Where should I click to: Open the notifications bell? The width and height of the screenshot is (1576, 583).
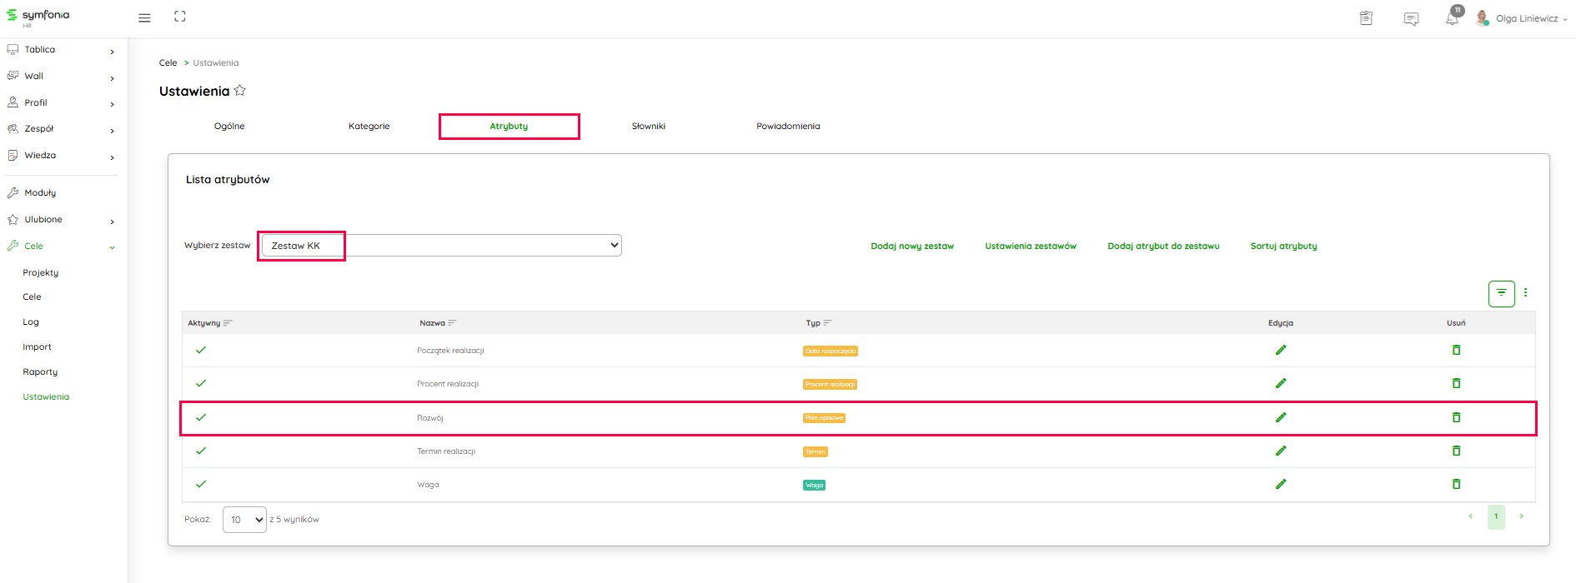click(1452, 19)
